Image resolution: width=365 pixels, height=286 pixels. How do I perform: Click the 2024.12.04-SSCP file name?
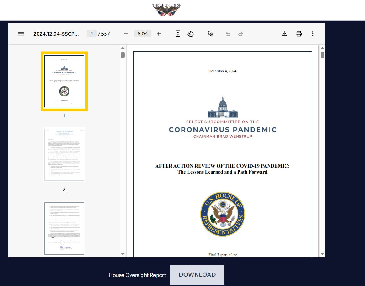[56, 34]
